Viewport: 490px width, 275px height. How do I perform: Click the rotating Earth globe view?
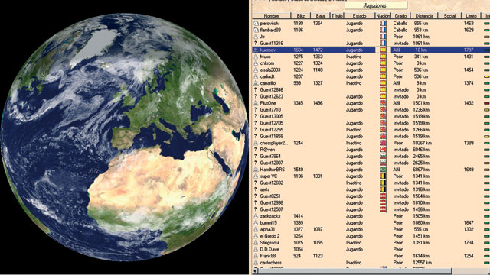pyautogui.click(x=124, y=137)
